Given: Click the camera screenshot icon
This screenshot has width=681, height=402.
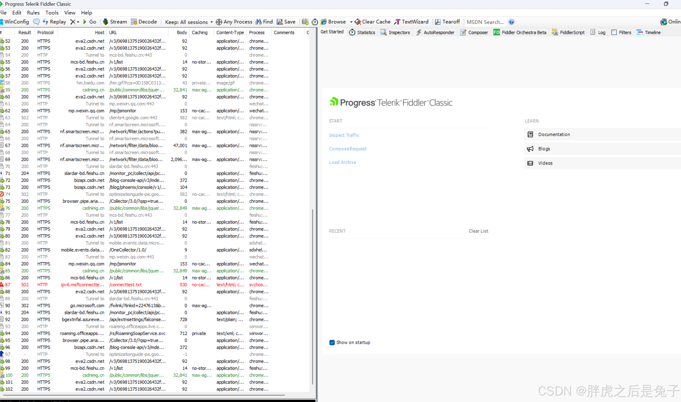Looking at the screenshot, I should [x=305, y=22].
